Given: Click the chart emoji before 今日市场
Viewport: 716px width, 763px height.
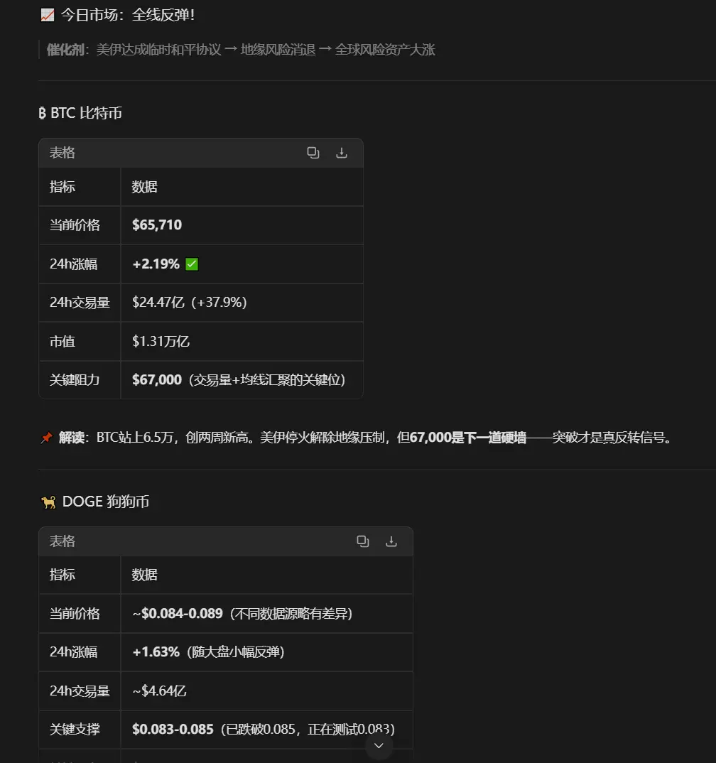Looking at the screenshot, I should point(47,15).
